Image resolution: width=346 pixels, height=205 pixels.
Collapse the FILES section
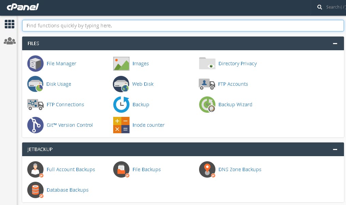pos(335,44)
